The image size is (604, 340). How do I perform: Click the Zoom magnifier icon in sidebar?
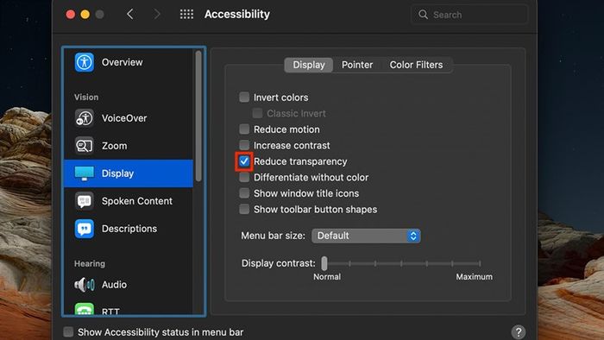click(85, 146)
